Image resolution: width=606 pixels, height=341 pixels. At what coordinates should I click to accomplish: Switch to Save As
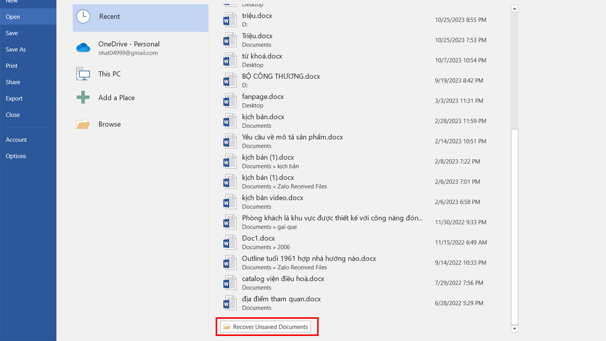(16, 49)
